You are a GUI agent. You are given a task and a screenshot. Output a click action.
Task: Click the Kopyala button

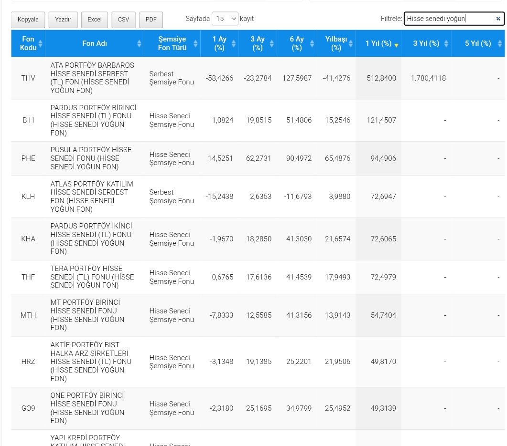tap(28, 20)
